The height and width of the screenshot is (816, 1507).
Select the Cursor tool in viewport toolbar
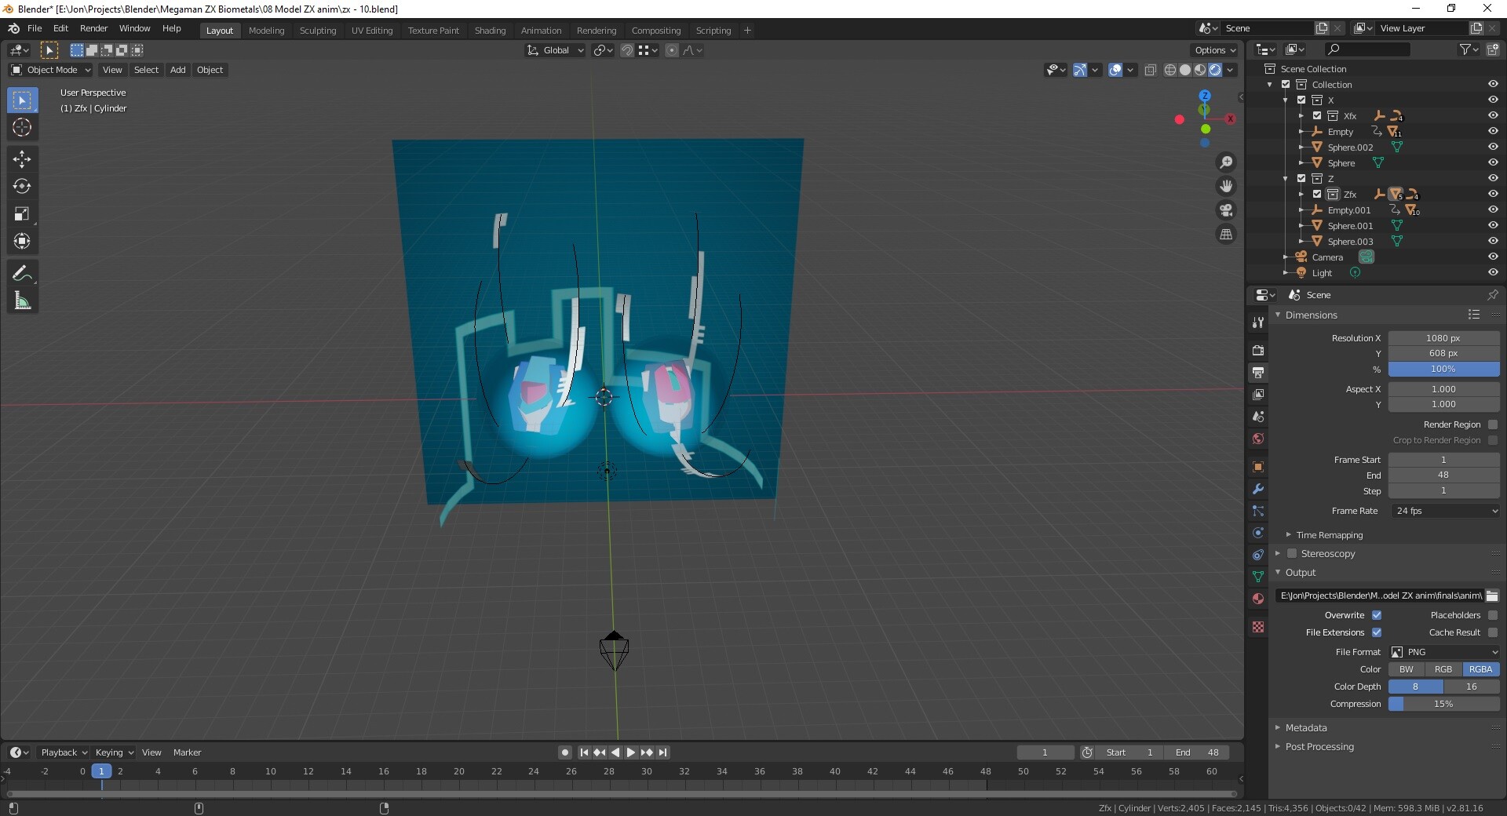point(22,127)
